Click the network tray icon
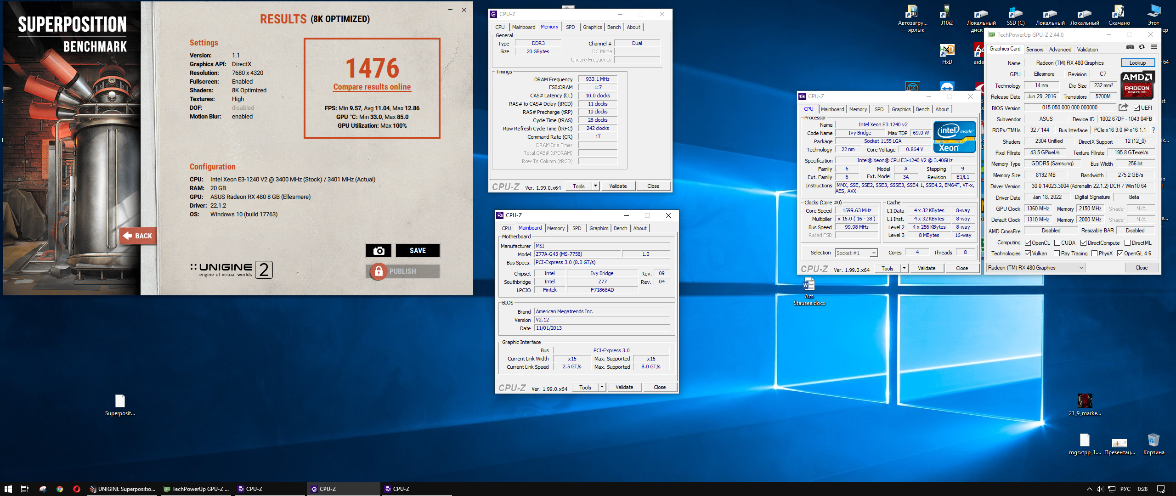Screen dimensions: 1176x496 click(1112, 489)
